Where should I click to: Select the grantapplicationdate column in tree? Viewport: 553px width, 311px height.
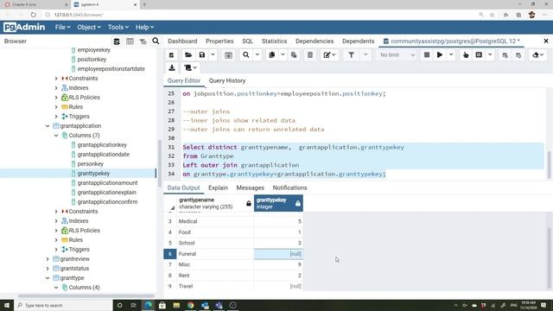pyautogui.click(x=104, y=155)
